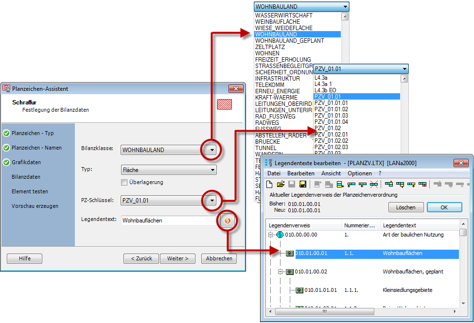Click the eye icon beside 010.01.00.01

290,253
